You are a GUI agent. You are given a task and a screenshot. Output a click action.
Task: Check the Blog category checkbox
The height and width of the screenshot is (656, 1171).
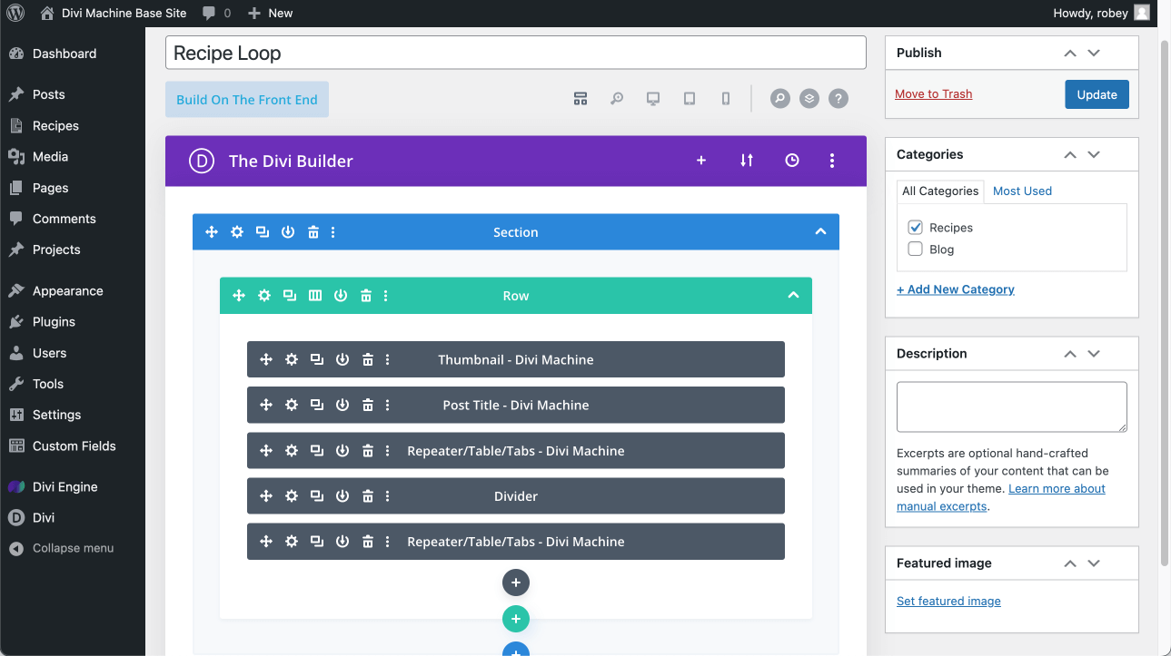point(916,249)
